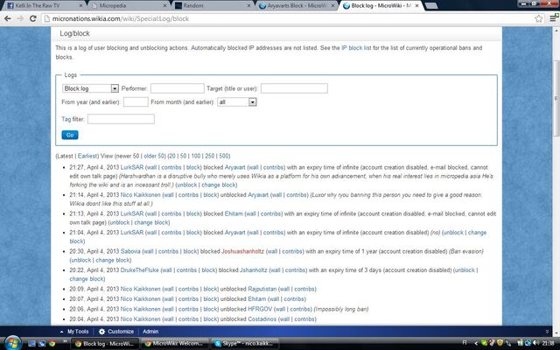
Task: Click unblock link in 21:27 entry
Action: point(186,185)
